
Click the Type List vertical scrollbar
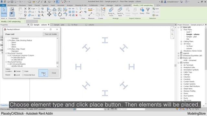point(58,52)
